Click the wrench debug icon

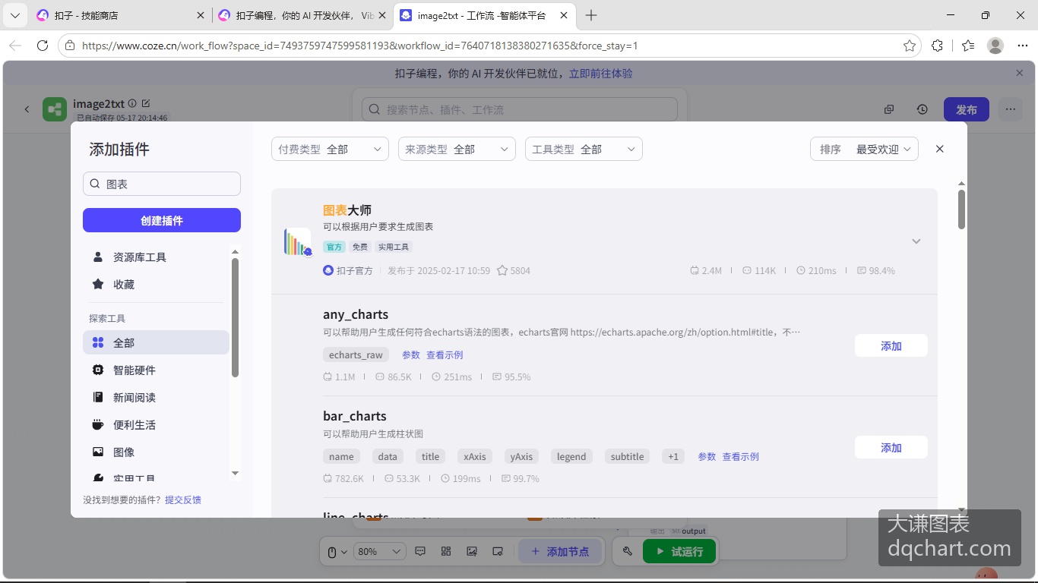point(628,552)
